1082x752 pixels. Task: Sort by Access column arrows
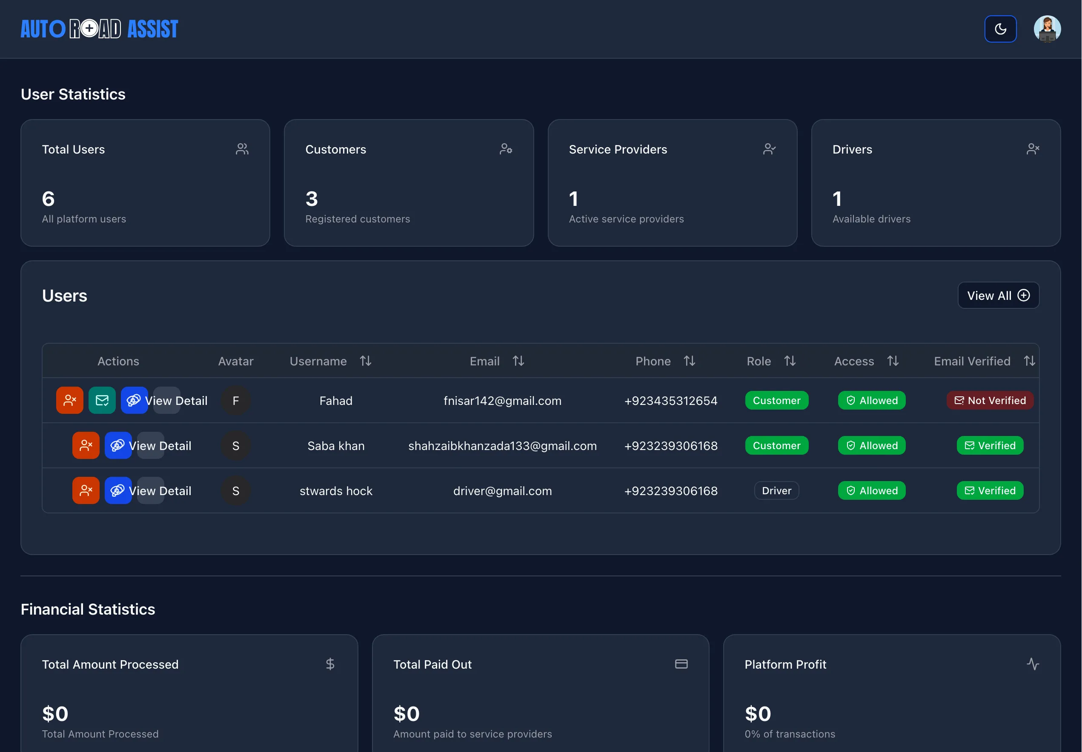(x=893, y=361)
